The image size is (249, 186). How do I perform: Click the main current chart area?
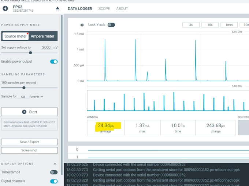(168, 58)
